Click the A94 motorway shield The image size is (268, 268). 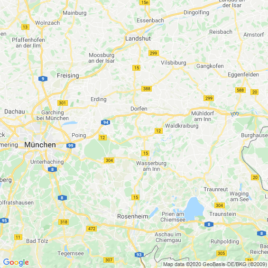pyautogui.click(x=106, y=122)
